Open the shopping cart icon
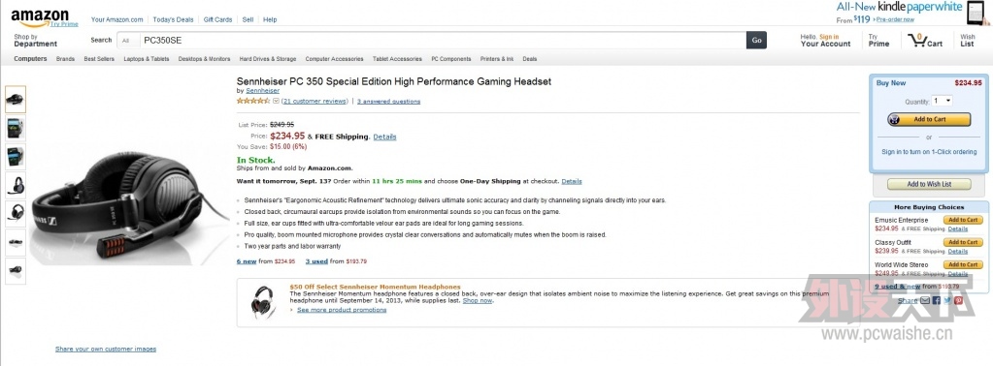Screen dimensions: 993x366 coord(925,41)
